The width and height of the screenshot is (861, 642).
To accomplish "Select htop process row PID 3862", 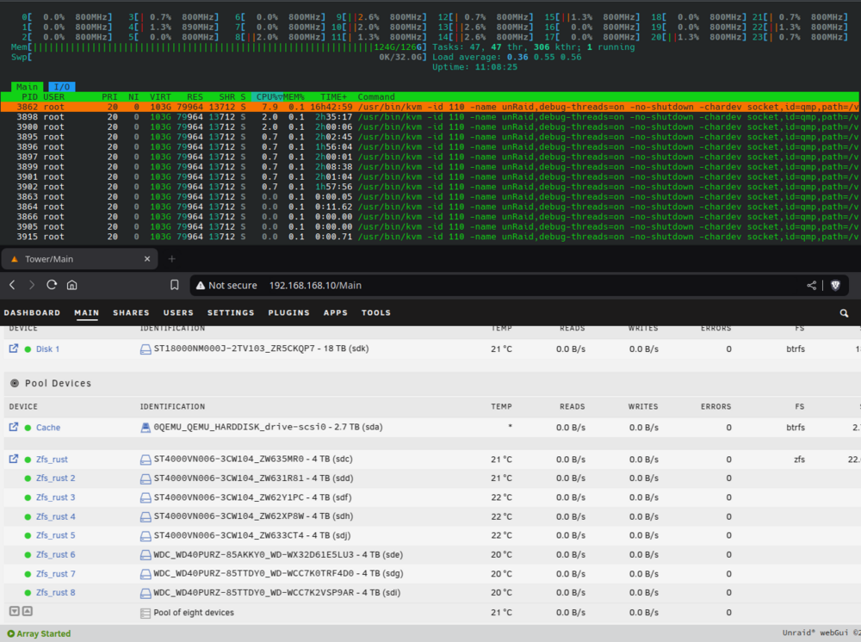I will (x=430, y=107).
